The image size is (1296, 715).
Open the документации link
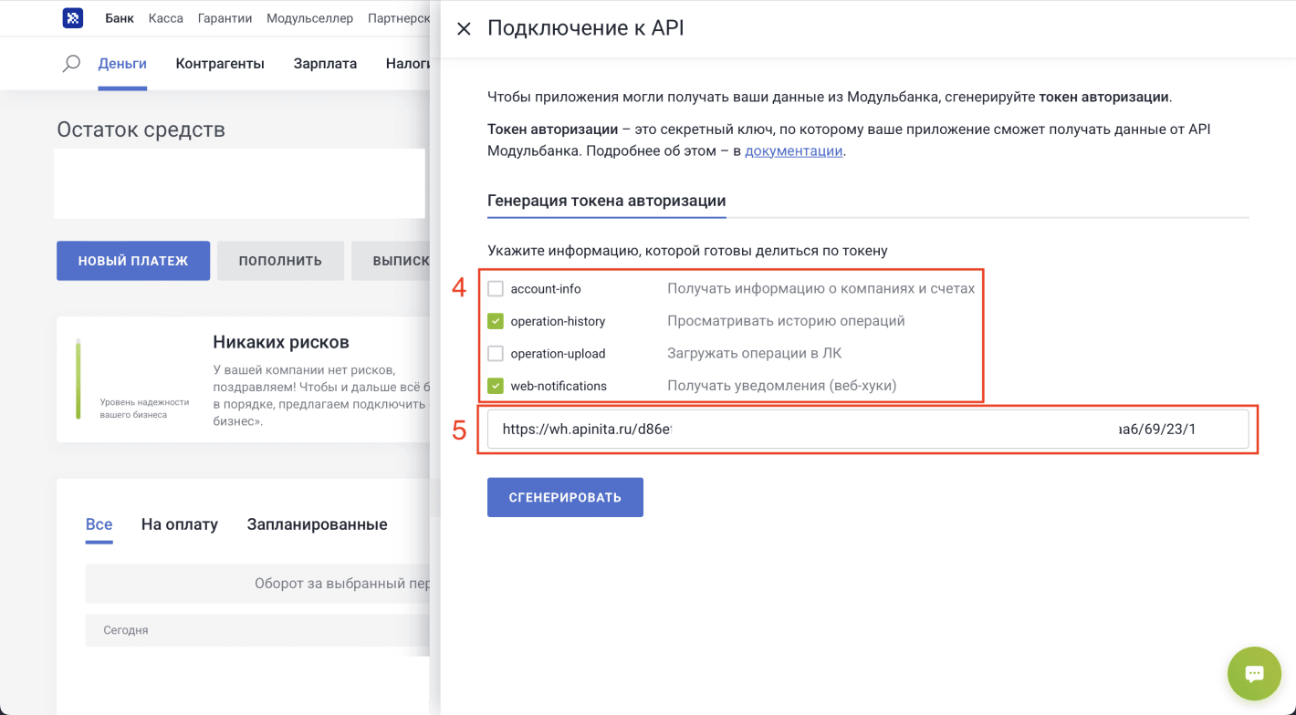793,150
